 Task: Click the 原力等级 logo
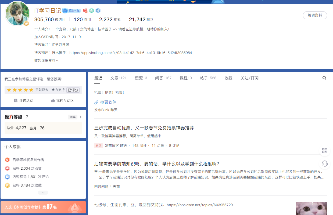14,117
